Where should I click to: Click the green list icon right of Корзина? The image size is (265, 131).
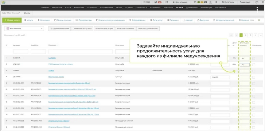tap(259, 20)
